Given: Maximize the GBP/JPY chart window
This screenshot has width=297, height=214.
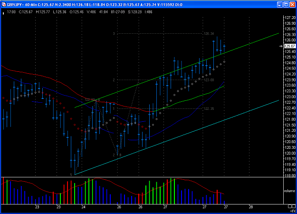Looking at the screenshot, I should point(286,5).
